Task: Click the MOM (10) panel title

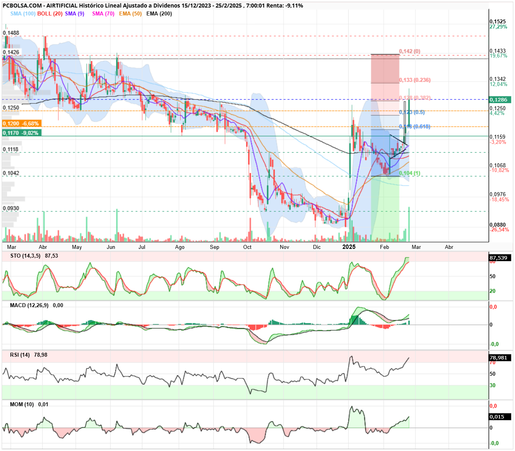Action: (x=22, y=404)
